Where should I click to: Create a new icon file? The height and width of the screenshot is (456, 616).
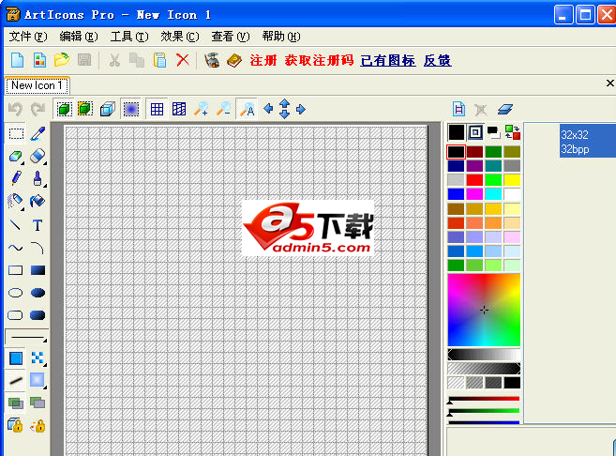click(x=17, y=60)
